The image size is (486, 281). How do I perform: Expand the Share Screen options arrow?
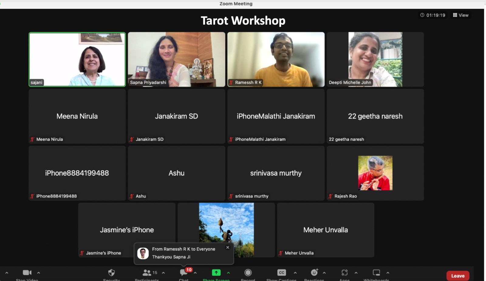coord(228,273)
